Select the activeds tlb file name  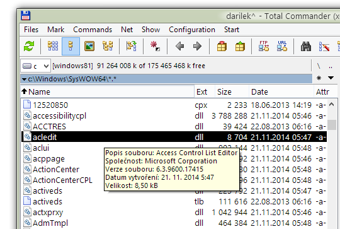(47, 201)
